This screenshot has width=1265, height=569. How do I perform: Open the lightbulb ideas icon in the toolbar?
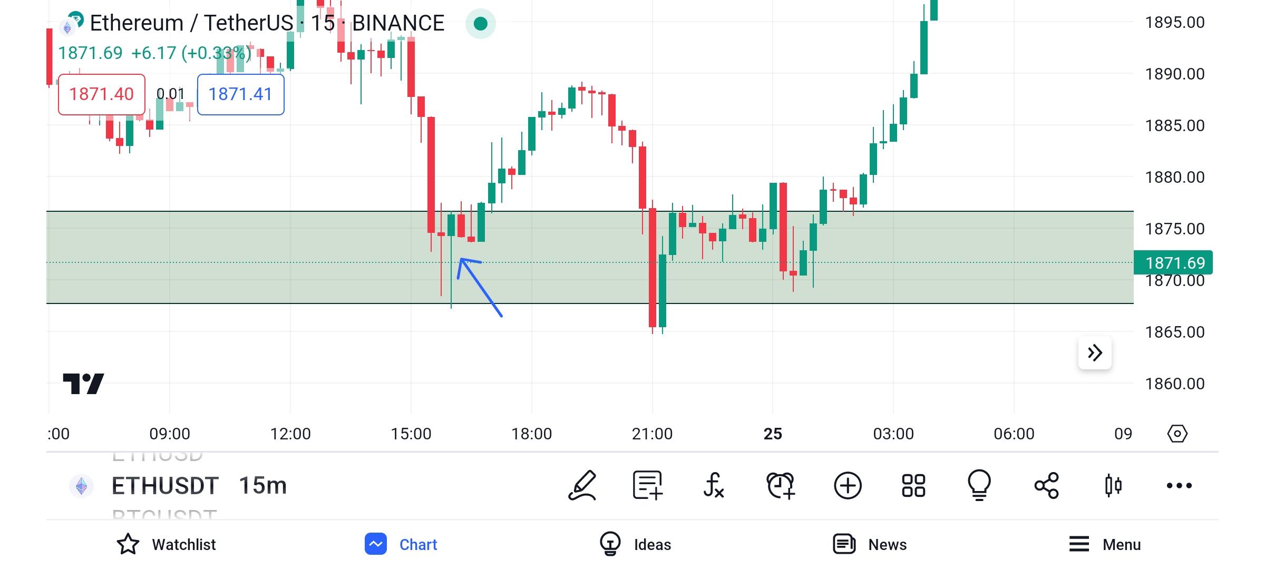[979, 485]
